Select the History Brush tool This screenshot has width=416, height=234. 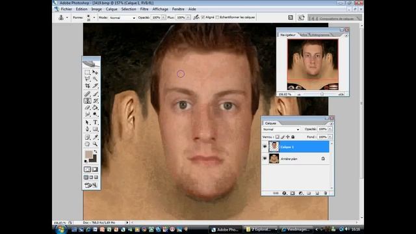[95, 101]
